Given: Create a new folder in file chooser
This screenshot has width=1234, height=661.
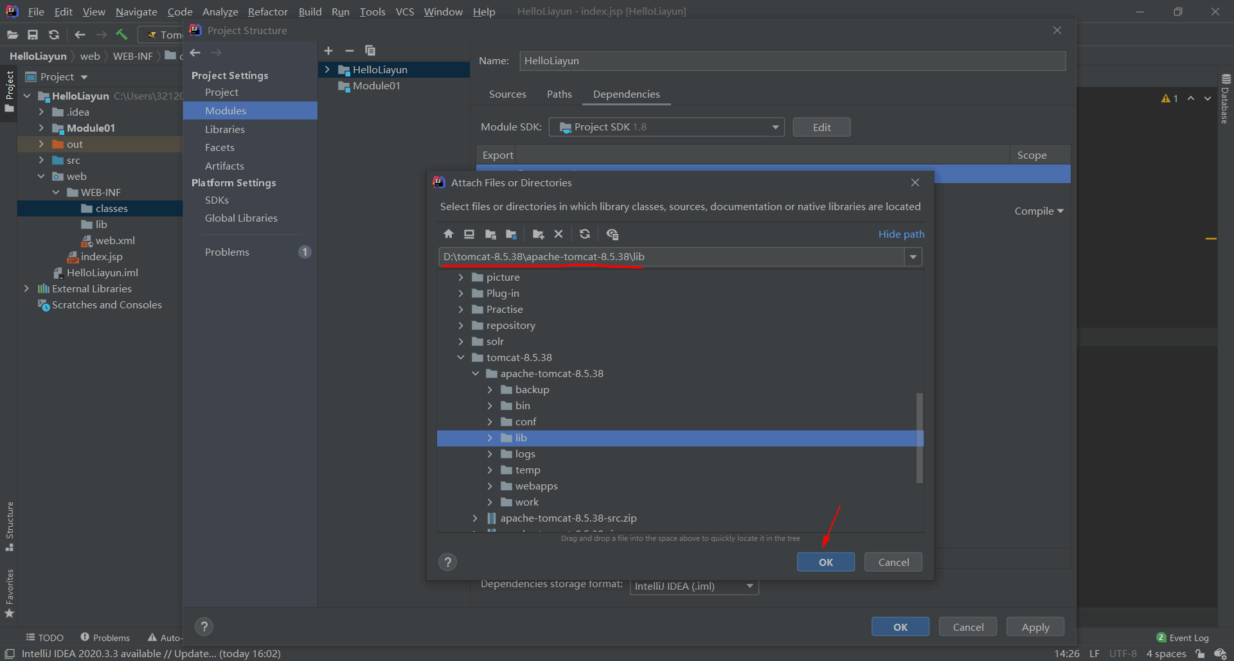Looking at the screenshot, I should 539,234.
